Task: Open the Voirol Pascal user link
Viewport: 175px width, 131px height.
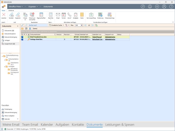Action: click(97, 37)
